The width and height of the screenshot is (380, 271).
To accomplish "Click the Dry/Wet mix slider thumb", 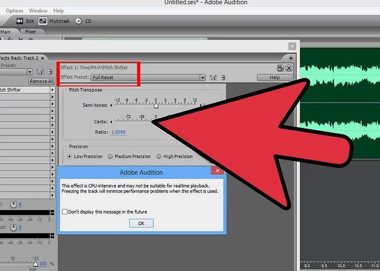I will tap(35, 264).
